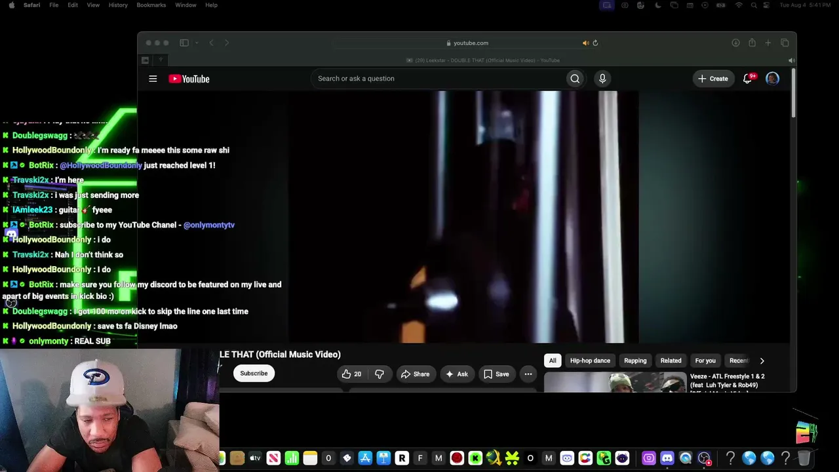
Task: Open Numbers from the Dock
Action: (292, 458)
